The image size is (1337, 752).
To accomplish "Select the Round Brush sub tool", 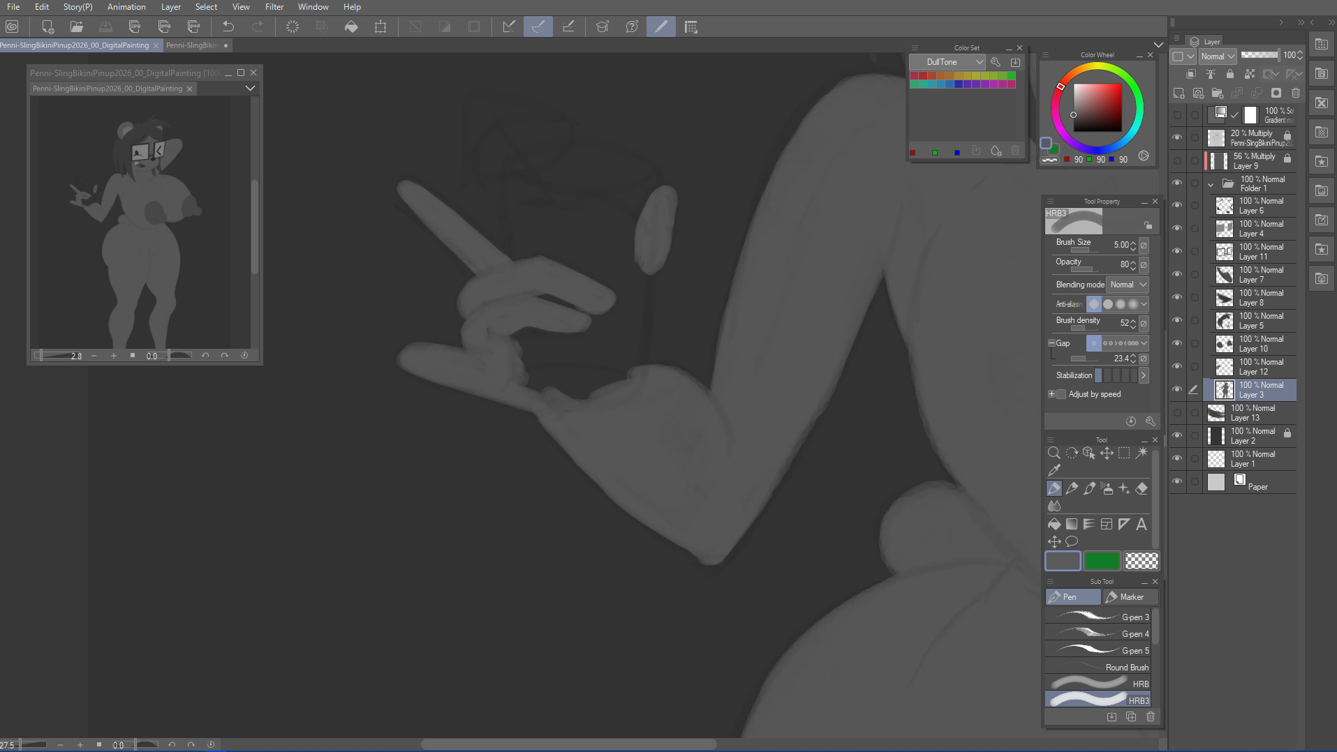I will tap(1100, 668).
